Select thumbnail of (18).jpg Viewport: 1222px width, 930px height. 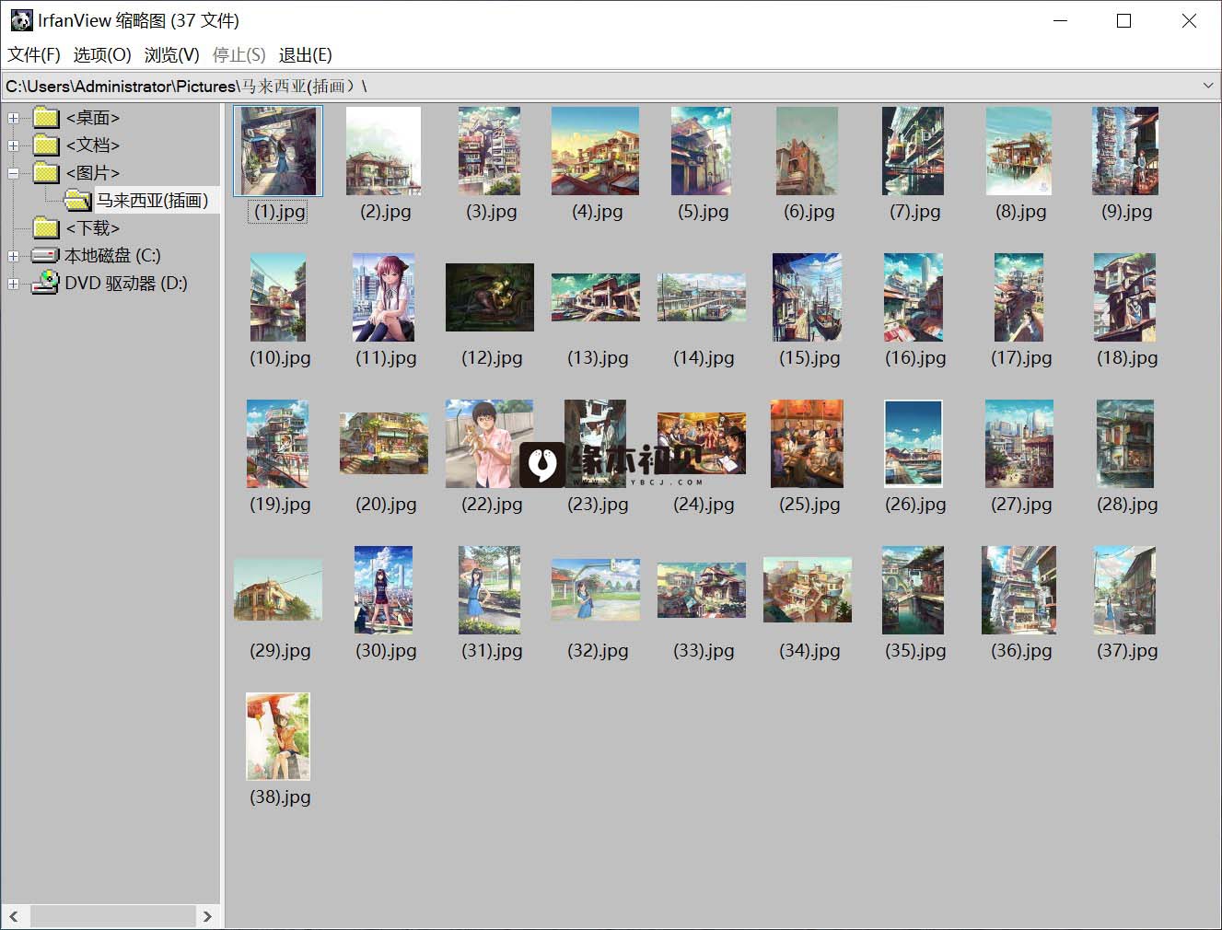click(x=1125, y=297)
